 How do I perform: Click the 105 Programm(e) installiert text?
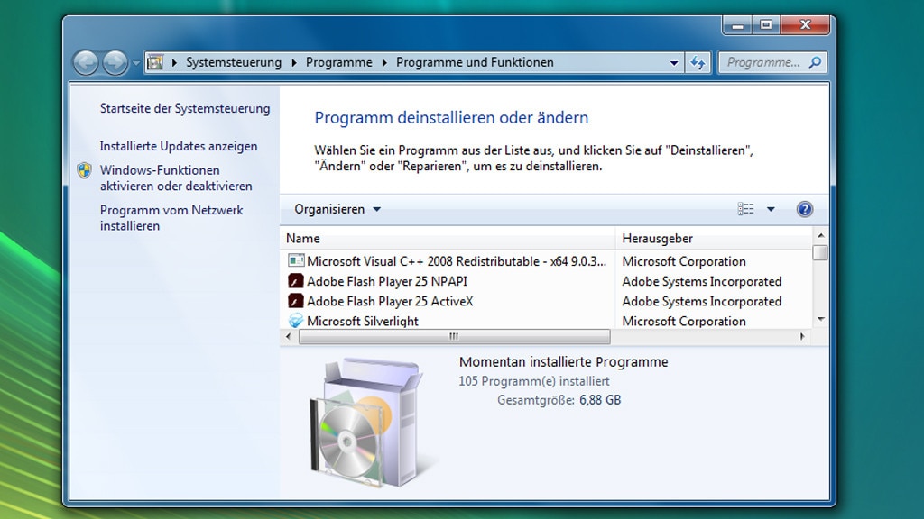(x=534, y=381)
